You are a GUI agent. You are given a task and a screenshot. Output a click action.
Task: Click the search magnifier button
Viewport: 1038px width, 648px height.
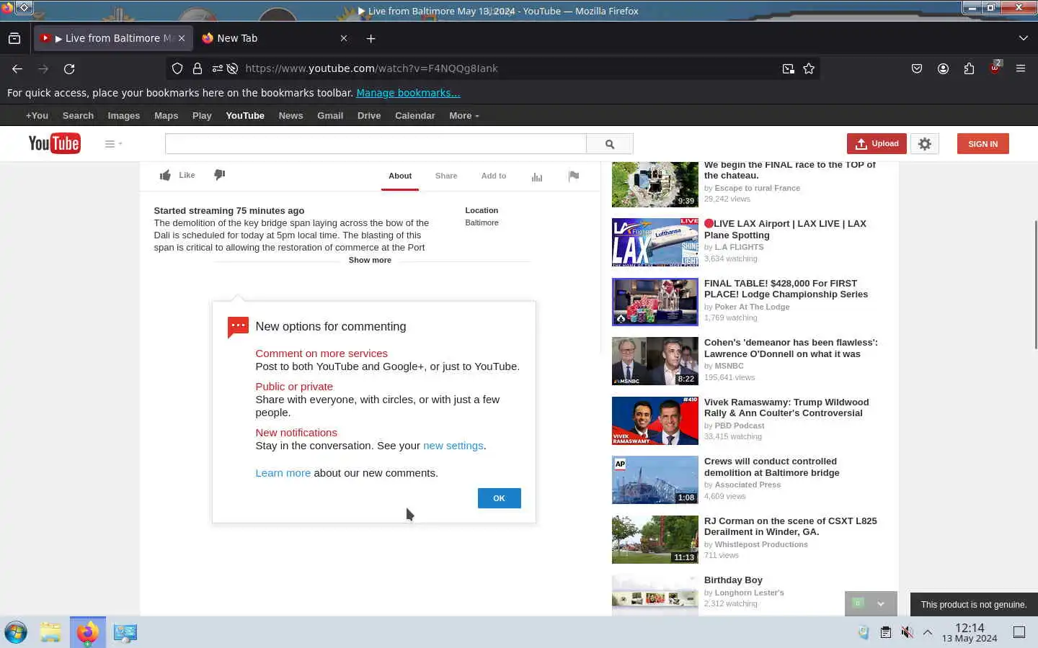(x=610, y=144)
